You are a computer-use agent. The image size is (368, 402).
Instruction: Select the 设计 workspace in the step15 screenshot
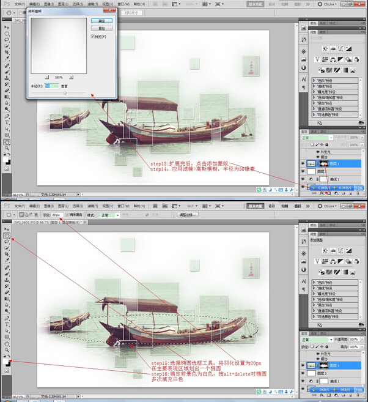tap(271, 206)
